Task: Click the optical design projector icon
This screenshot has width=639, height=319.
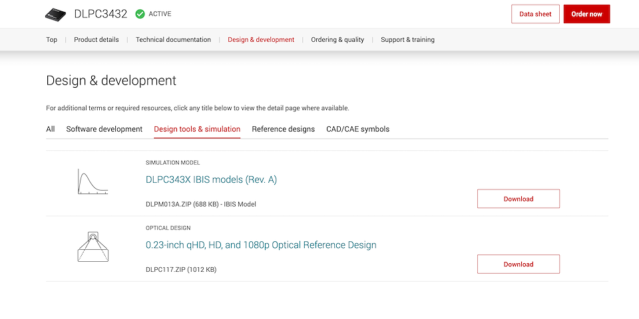Action: [x=93, y=247]
